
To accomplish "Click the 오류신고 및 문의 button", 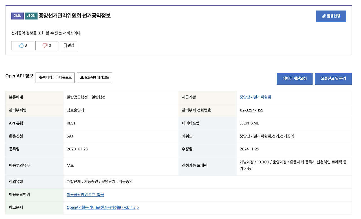I will click(333, 79).
